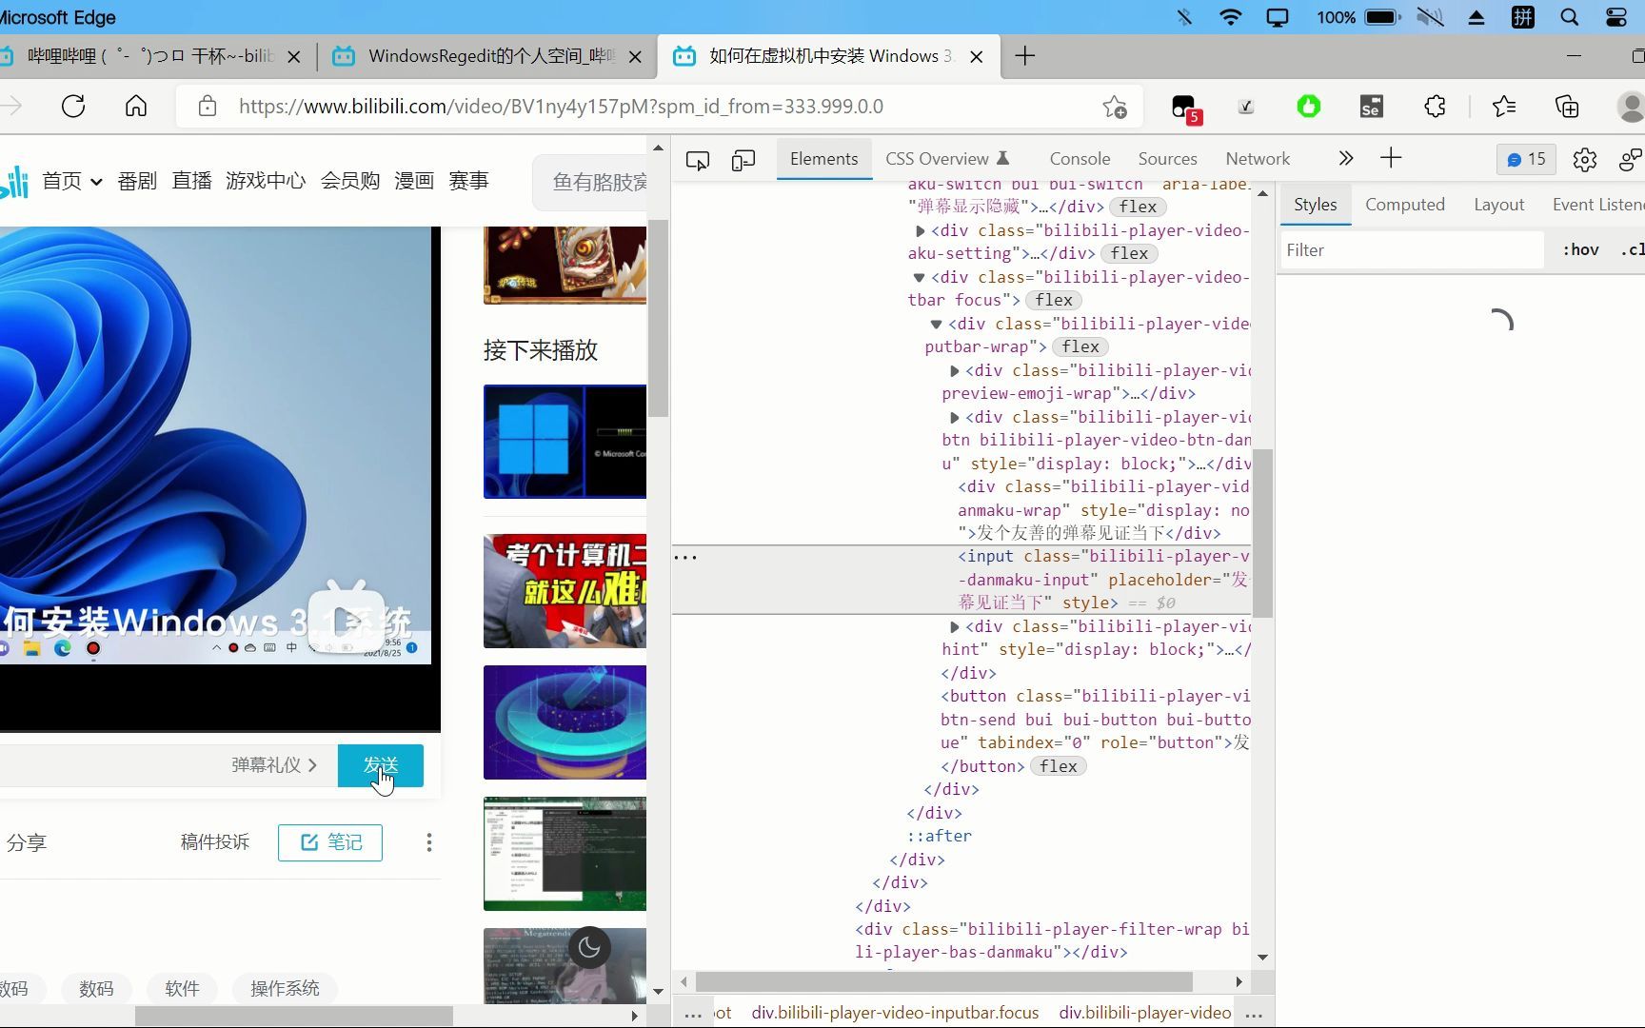Screen dimensions: 1645x1028
Task: Toggle dark mode moon button
Action: tap(589, 947)
